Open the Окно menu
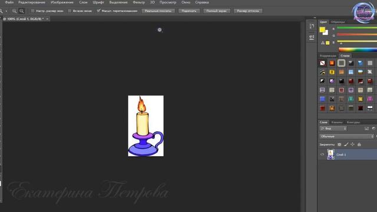Screen dimensions: 377x212 point(186,2)
